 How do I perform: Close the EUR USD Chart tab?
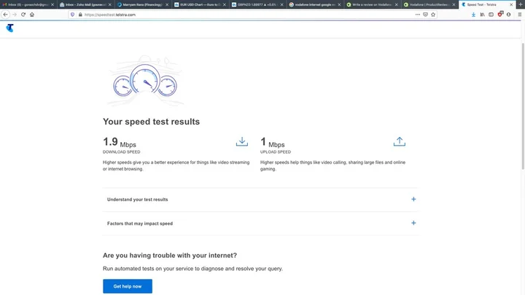[225, 4]
